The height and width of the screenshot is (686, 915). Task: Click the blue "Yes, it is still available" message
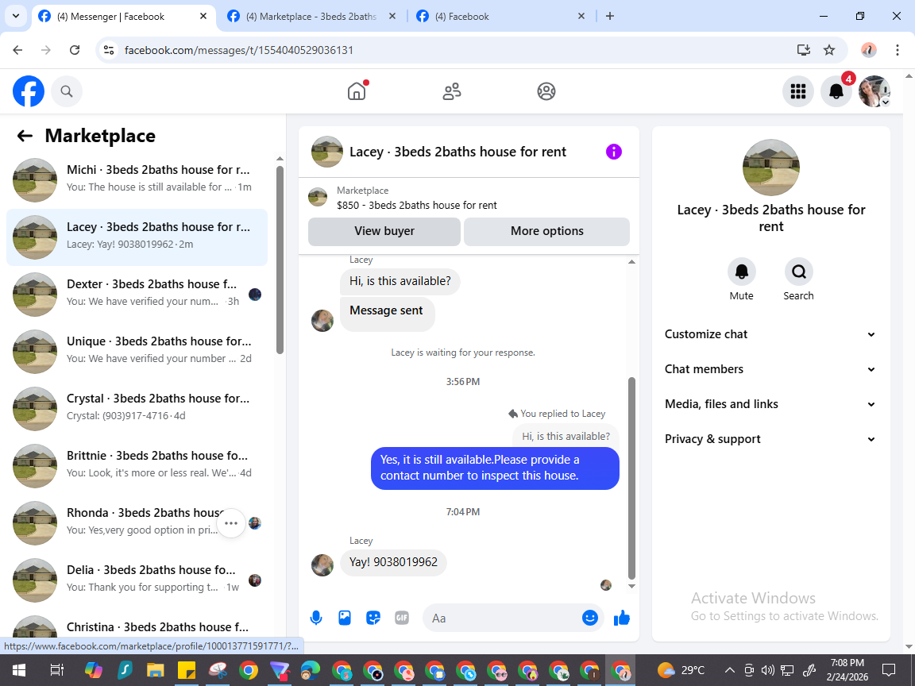tap(495, 468)
